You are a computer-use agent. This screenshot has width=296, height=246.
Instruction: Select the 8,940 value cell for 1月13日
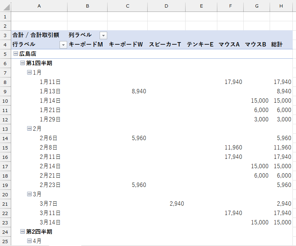tap(127, 91)
